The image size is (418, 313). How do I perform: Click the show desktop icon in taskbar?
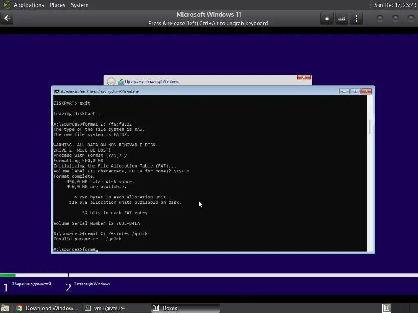click(x=5, y=308)
